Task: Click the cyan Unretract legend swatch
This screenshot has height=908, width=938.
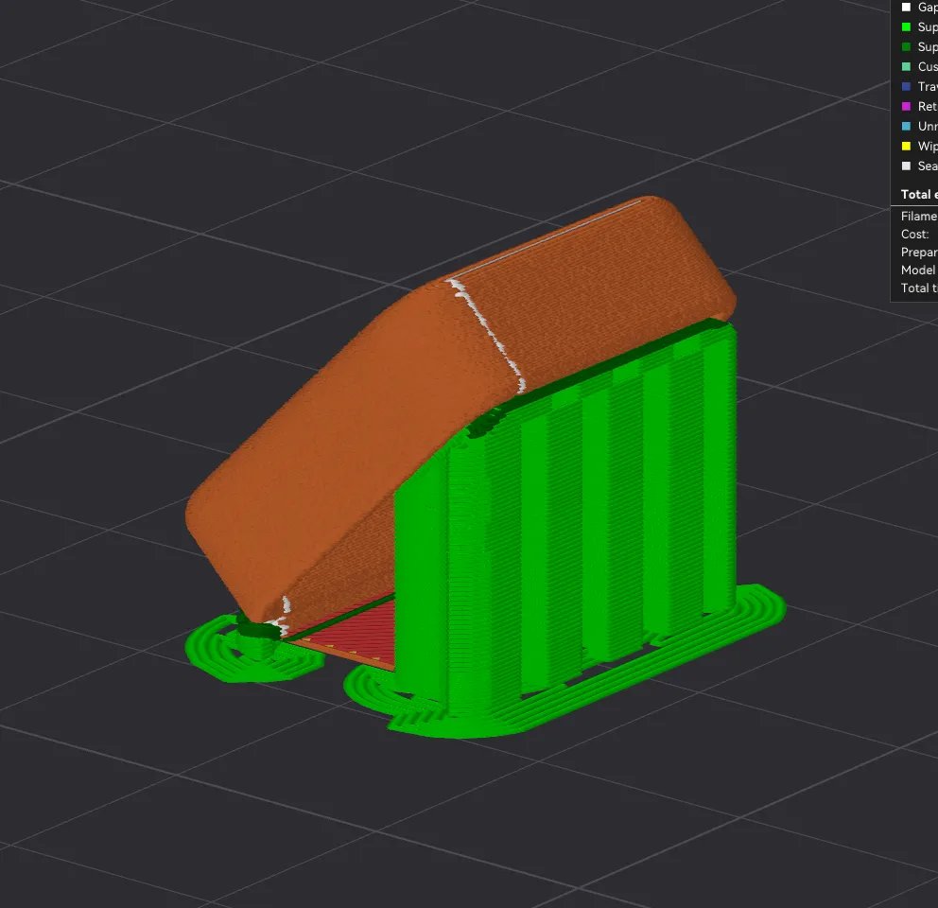Action: [906, 127]
